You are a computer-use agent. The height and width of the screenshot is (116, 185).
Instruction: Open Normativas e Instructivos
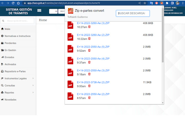(18, 36)
